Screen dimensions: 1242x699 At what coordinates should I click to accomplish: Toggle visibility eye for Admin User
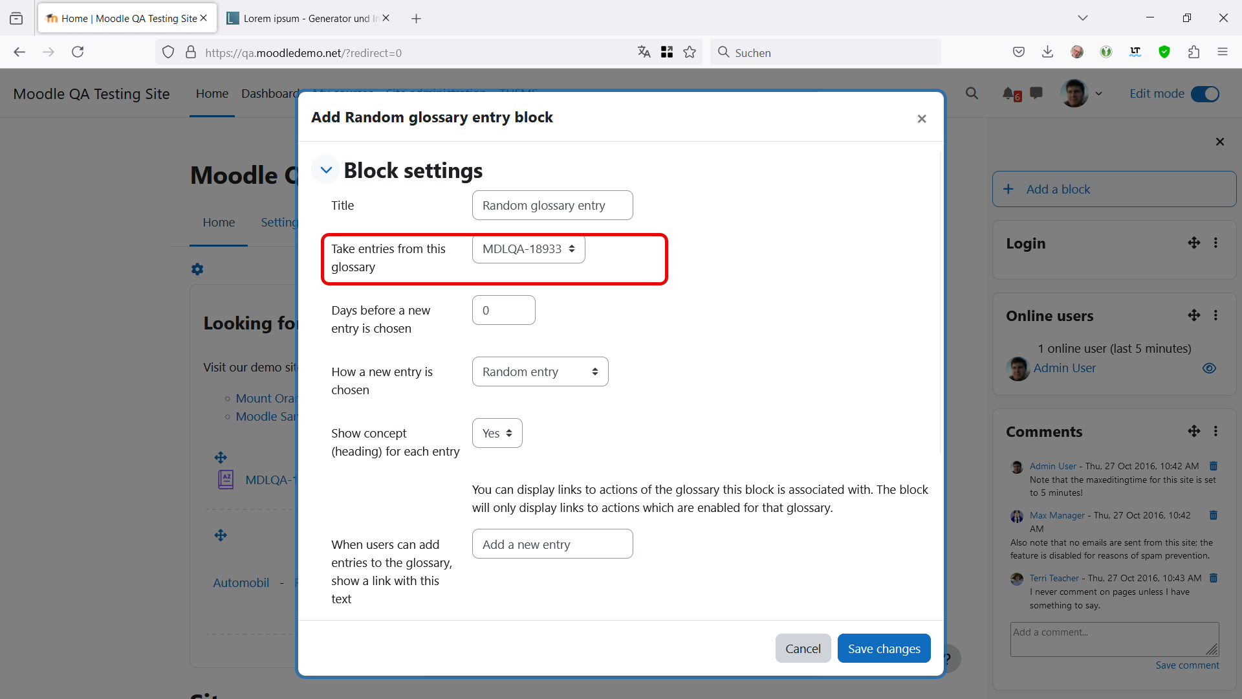click(1209, 368)
